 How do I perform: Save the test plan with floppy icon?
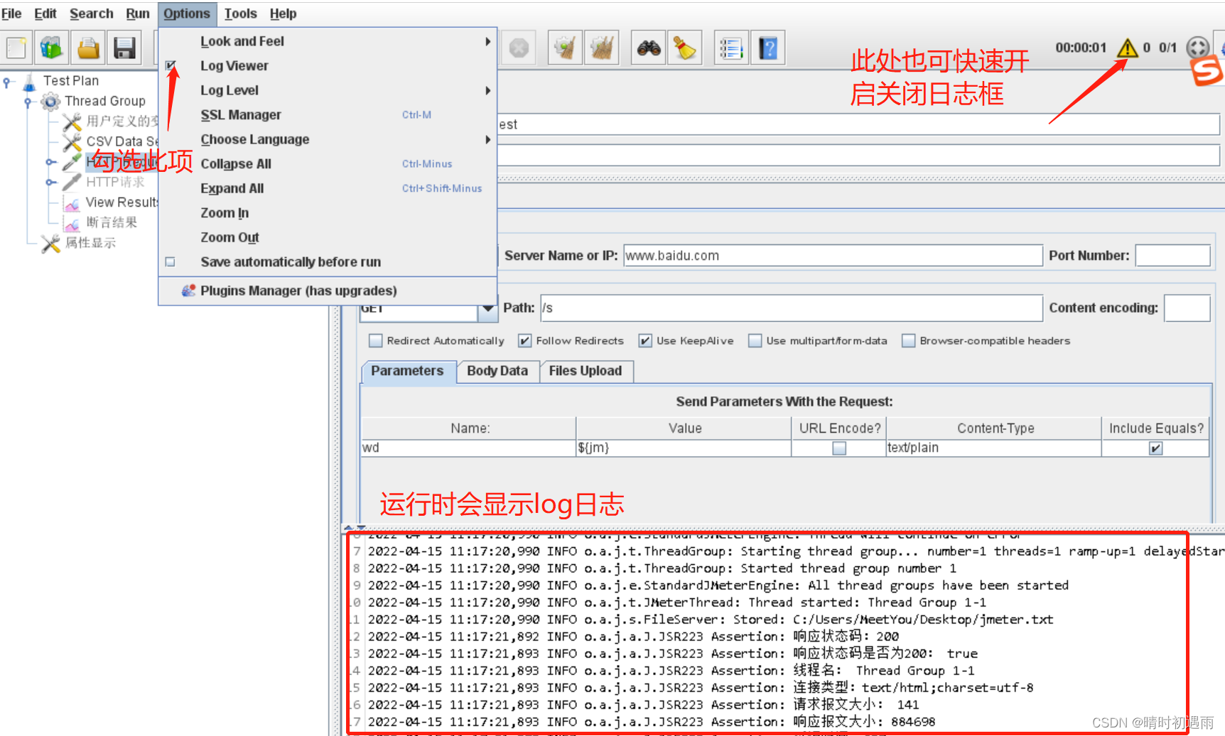(x=124, y=48)
